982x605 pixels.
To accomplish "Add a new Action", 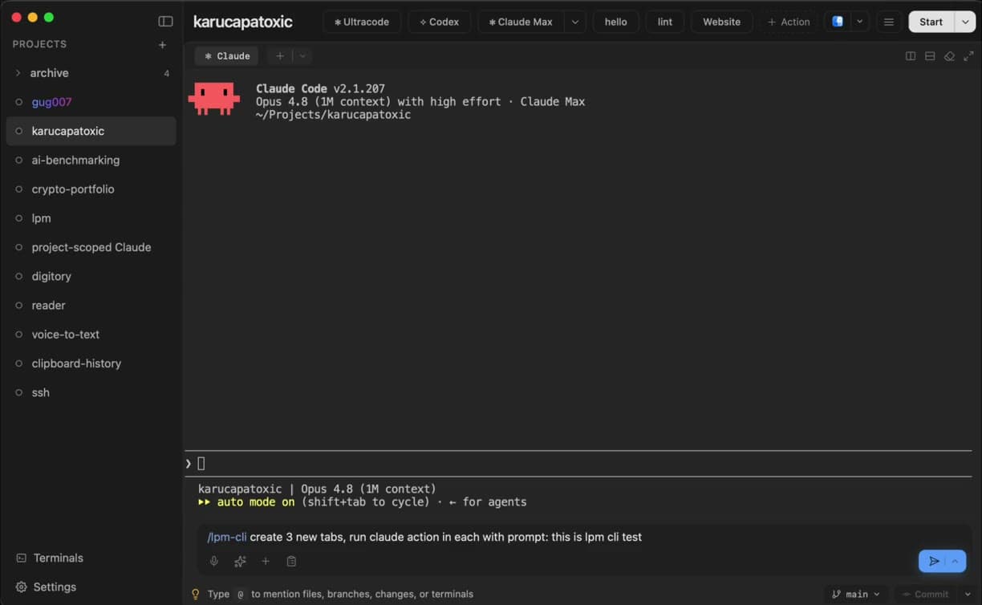I will [x=789, y=22].
